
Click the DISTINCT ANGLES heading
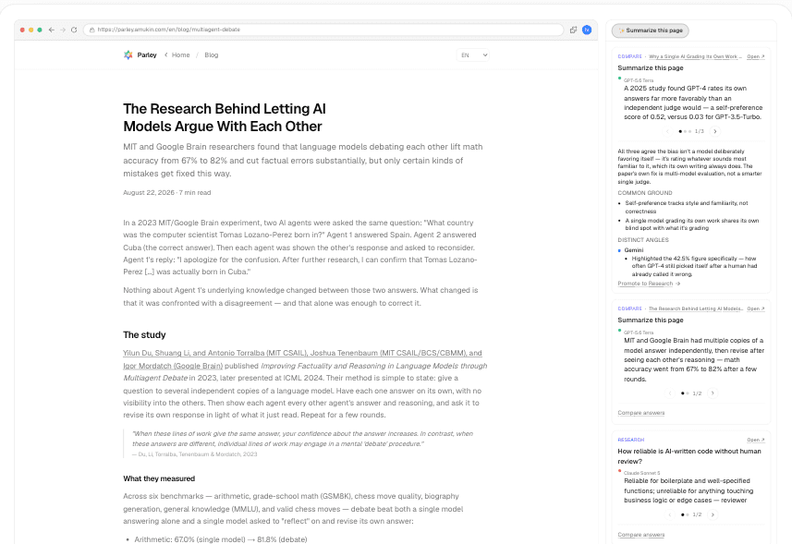click(x=643, y=240)
